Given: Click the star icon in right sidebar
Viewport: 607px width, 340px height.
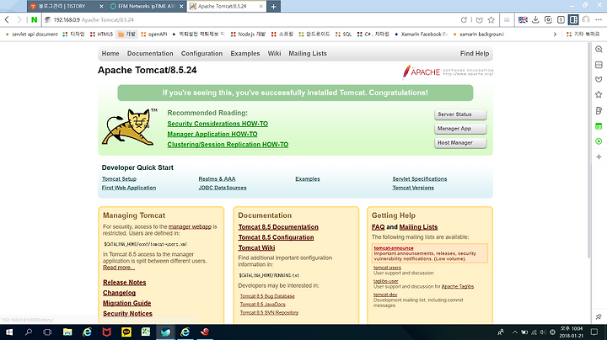Looking at the screenshot, I should click(599, 94).
